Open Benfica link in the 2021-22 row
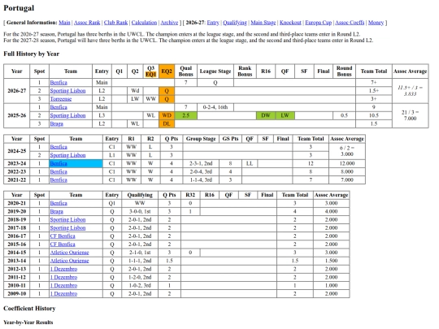This screenshot has height=329, width=439. click(59, 180)
